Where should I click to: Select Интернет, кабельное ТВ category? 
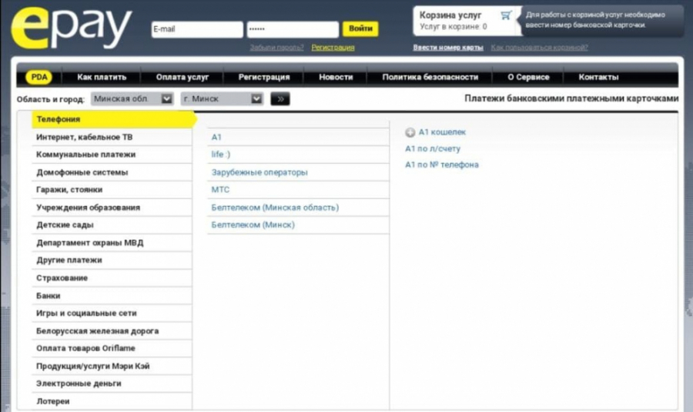point(112,137)
